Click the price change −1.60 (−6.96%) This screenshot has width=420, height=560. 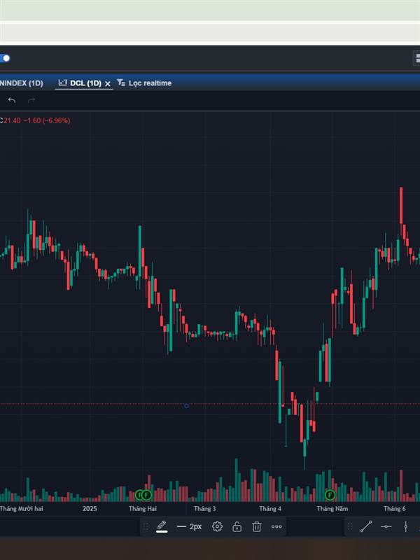(47, 120)
